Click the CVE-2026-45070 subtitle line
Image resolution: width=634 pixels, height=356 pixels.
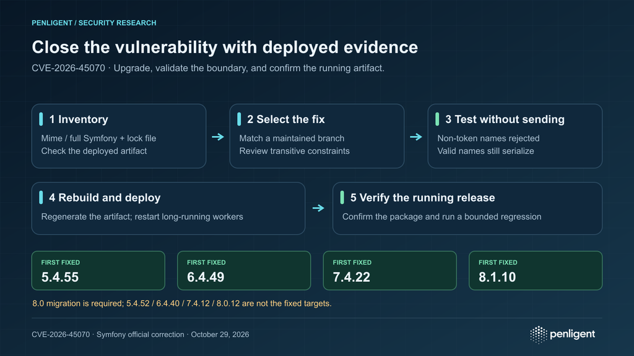pos(208,68)
